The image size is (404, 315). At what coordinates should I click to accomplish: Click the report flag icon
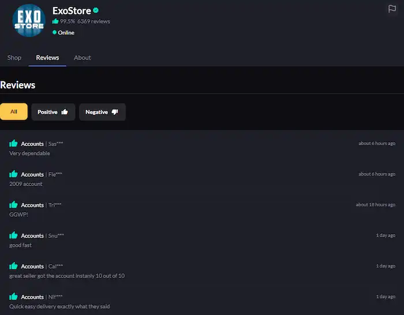392,9
